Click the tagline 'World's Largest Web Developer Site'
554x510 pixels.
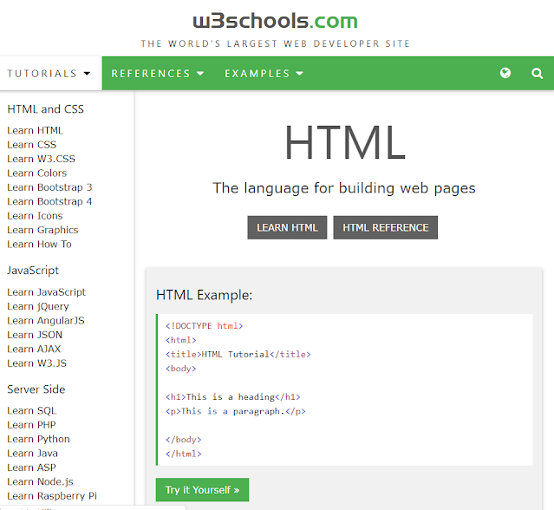pos(275,43)
